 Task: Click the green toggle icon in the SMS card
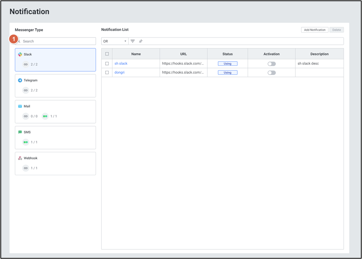point(26,142)
